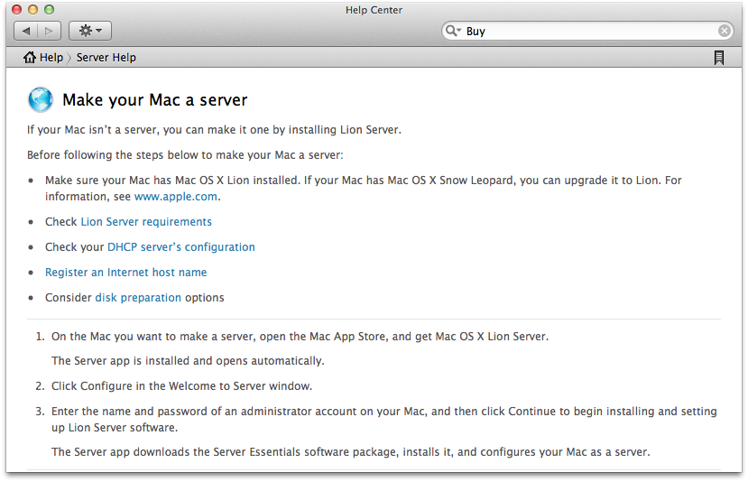
Task: Click text about Server Essentials software package
Action: (x=351, y=452)
